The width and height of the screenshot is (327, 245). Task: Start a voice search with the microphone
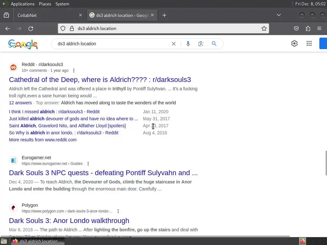(188, 44)
